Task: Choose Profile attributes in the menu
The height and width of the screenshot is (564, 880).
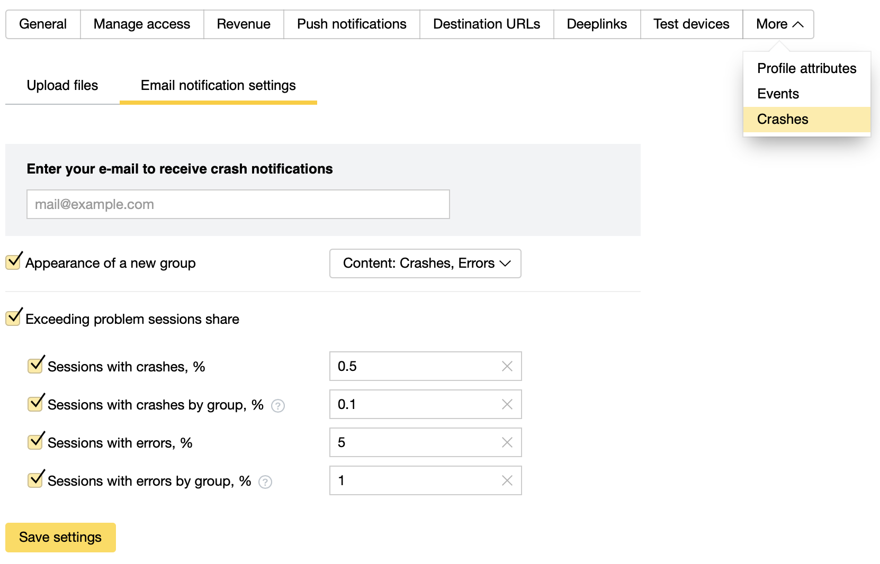Action: tap(806, 68)
